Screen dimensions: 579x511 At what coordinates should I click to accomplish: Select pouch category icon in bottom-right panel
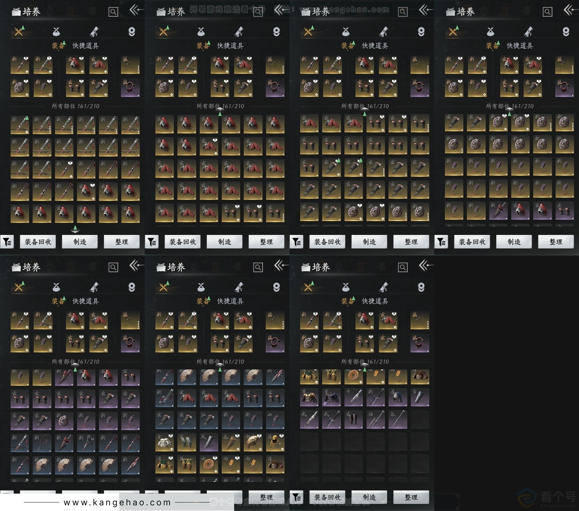(346, 287)
